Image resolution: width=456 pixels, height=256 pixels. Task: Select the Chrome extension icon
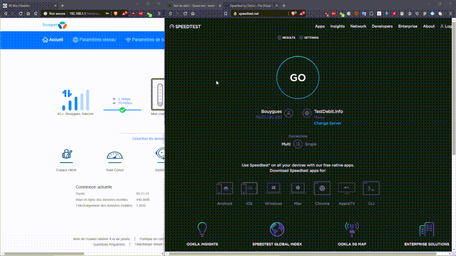322,188
